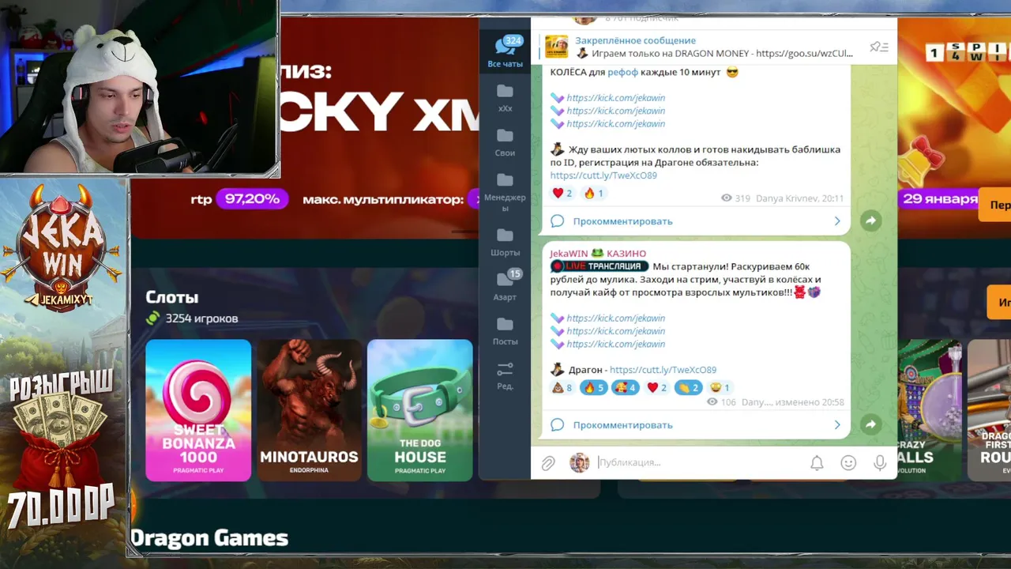The width and height of the screenshot is (1011, 569).
Task: Click the Dragon Games section heading
Action: pos(209,538)
